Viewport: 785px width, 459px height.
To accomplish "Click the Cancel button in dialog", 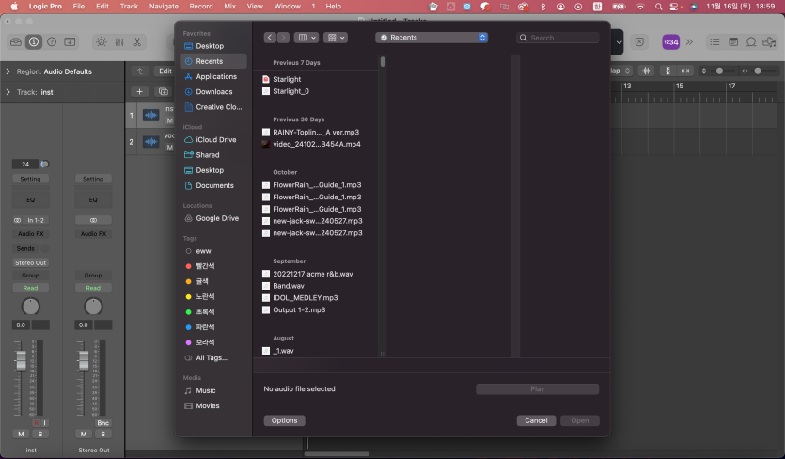I will click(x=536, y=420).
